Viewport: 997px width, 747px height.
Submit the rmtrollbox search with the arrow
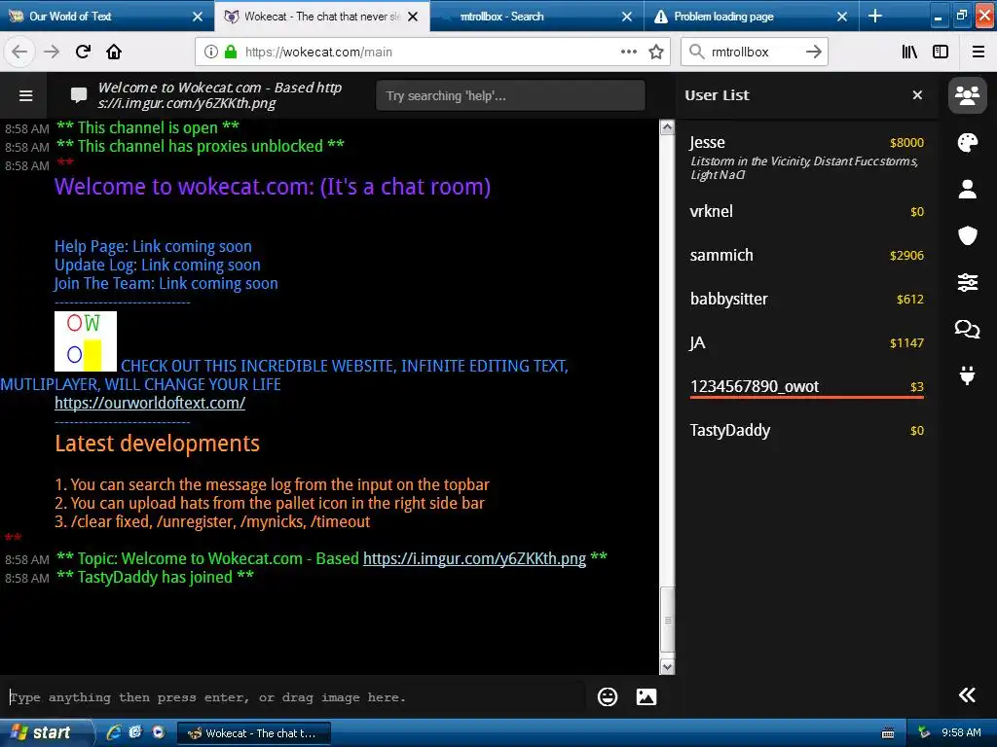point(814,53)
